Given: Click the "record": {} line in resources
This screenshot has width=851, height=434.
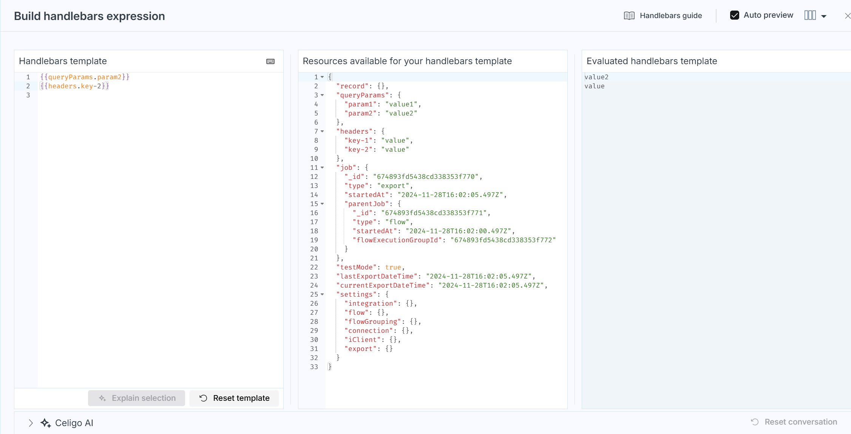Looking at the screenshot, I should coord(362,86).
